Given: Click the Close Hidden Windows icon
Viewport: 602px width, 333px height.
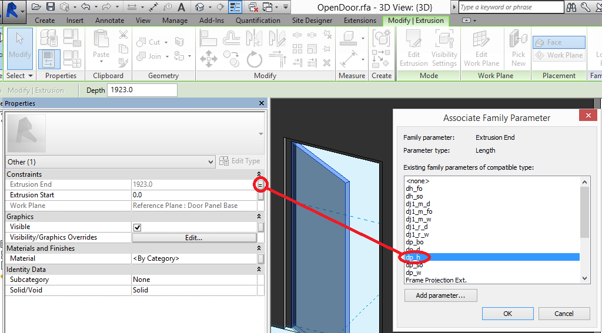Looking at the screenshot, I should click(253, 7).
